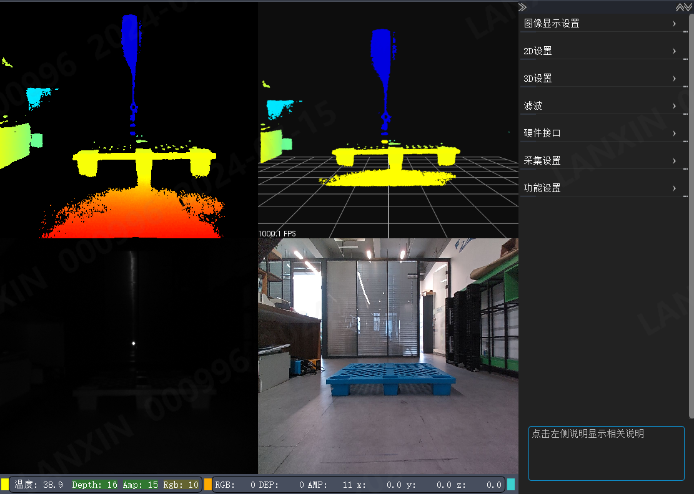Click the orange indicator square in the status bar
The width and height of the screenshot is (694, 494).
coord(207,484)
